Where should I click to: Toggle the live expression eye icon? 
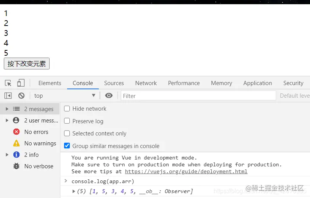coord(109,95)
